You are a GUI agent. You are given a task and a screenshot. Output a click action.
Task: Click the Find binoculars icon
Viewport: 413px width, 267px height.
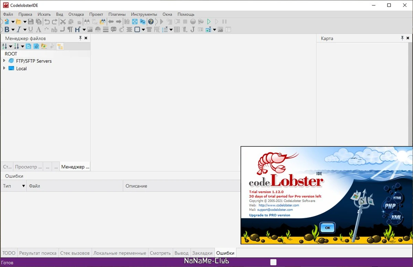pyautogui.click(x=87, y=22)
